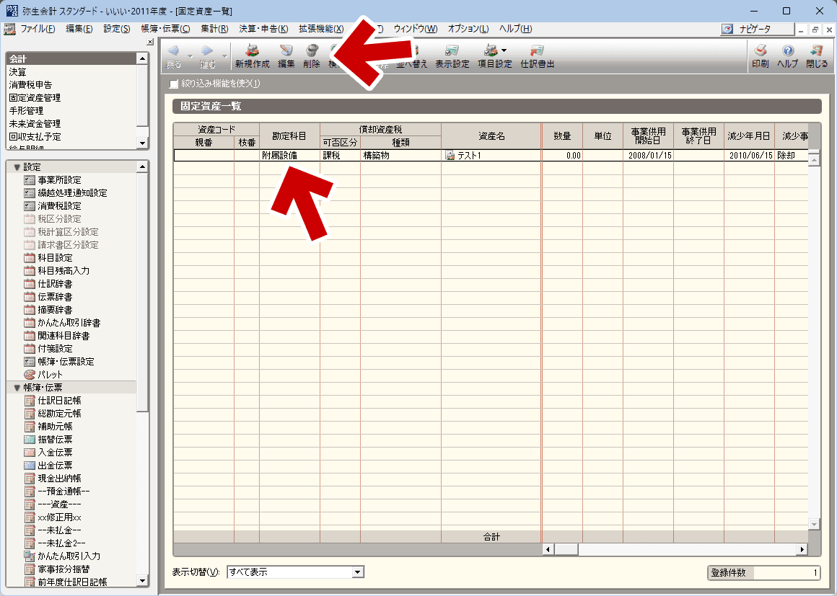
Task: Select 固定資産管理 in the 会計 list
Action: pos(35,98)
